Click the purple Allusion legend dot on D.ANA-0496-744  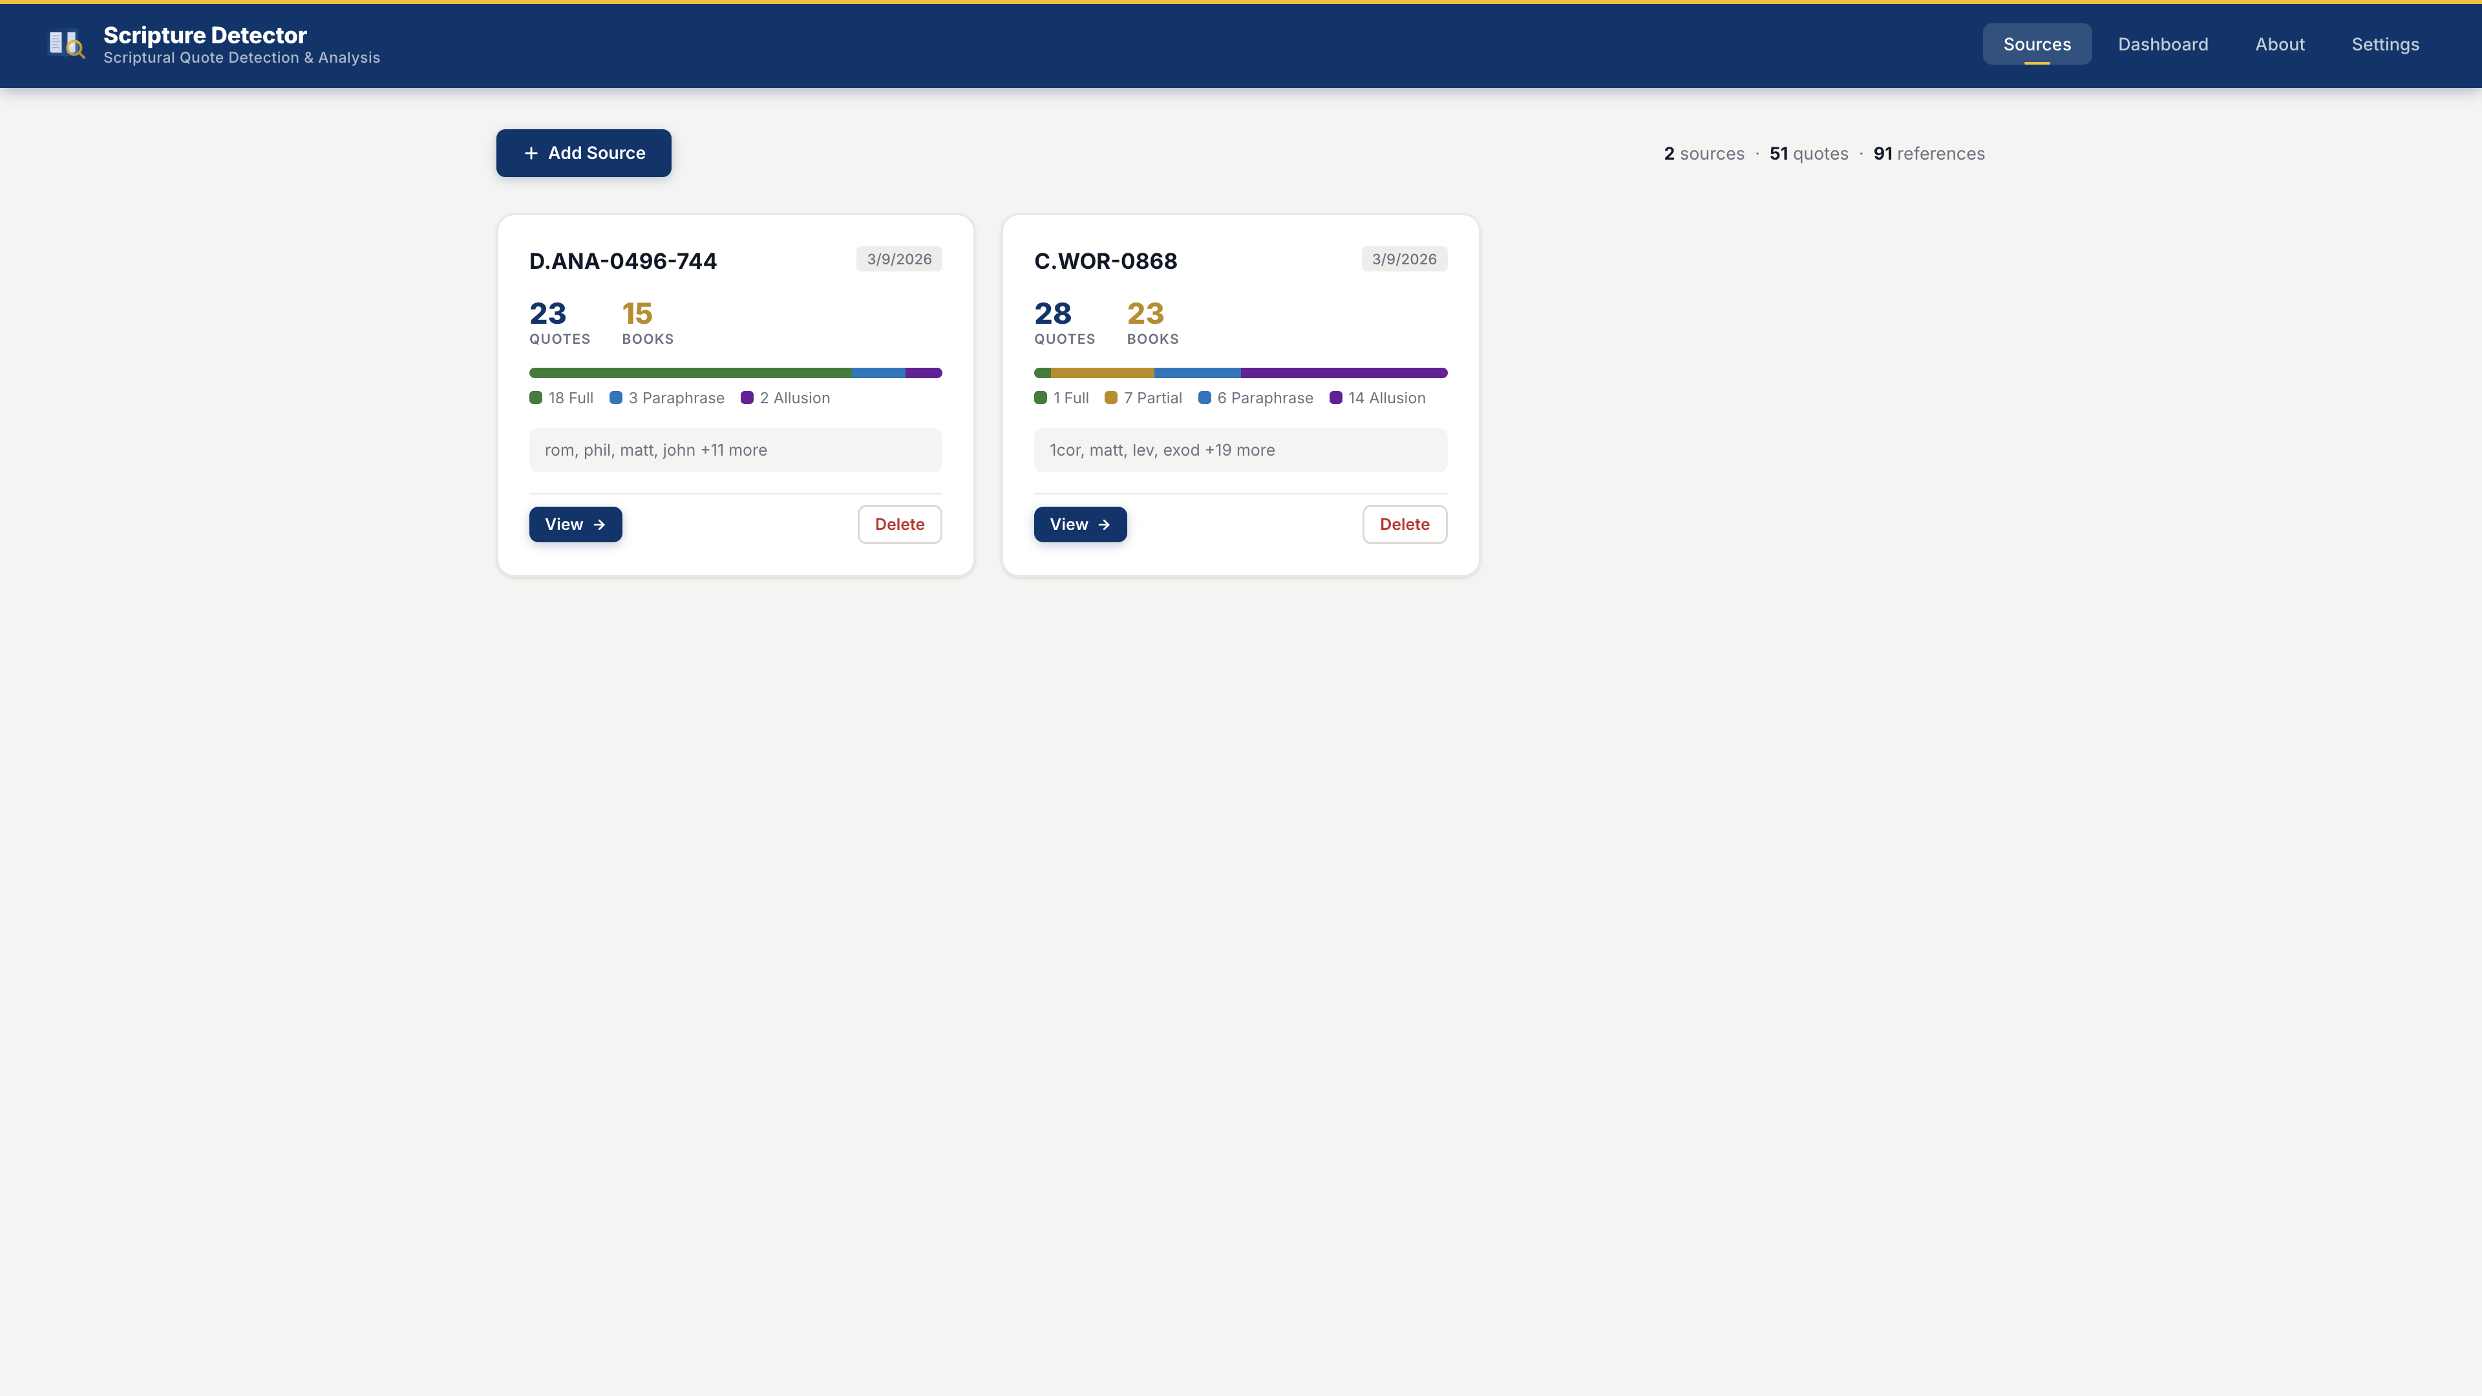[748, 397]
